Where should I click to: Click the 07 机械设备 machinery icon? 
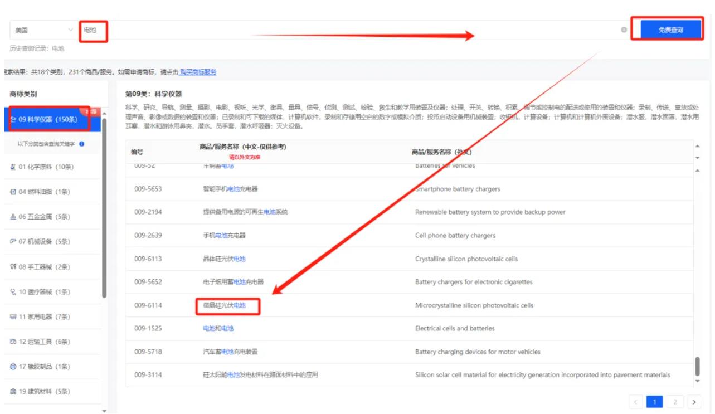tap(13, 241)
